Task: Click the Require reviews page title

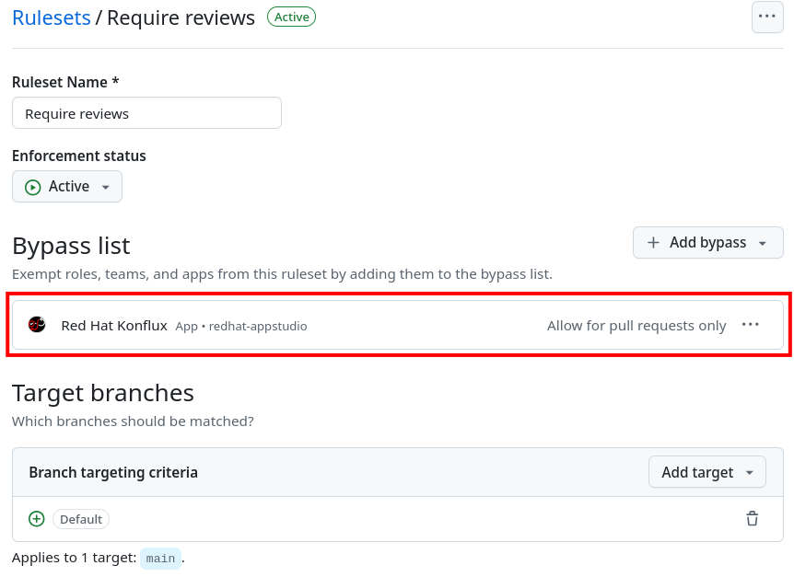Action: click(x=181, y=17)
